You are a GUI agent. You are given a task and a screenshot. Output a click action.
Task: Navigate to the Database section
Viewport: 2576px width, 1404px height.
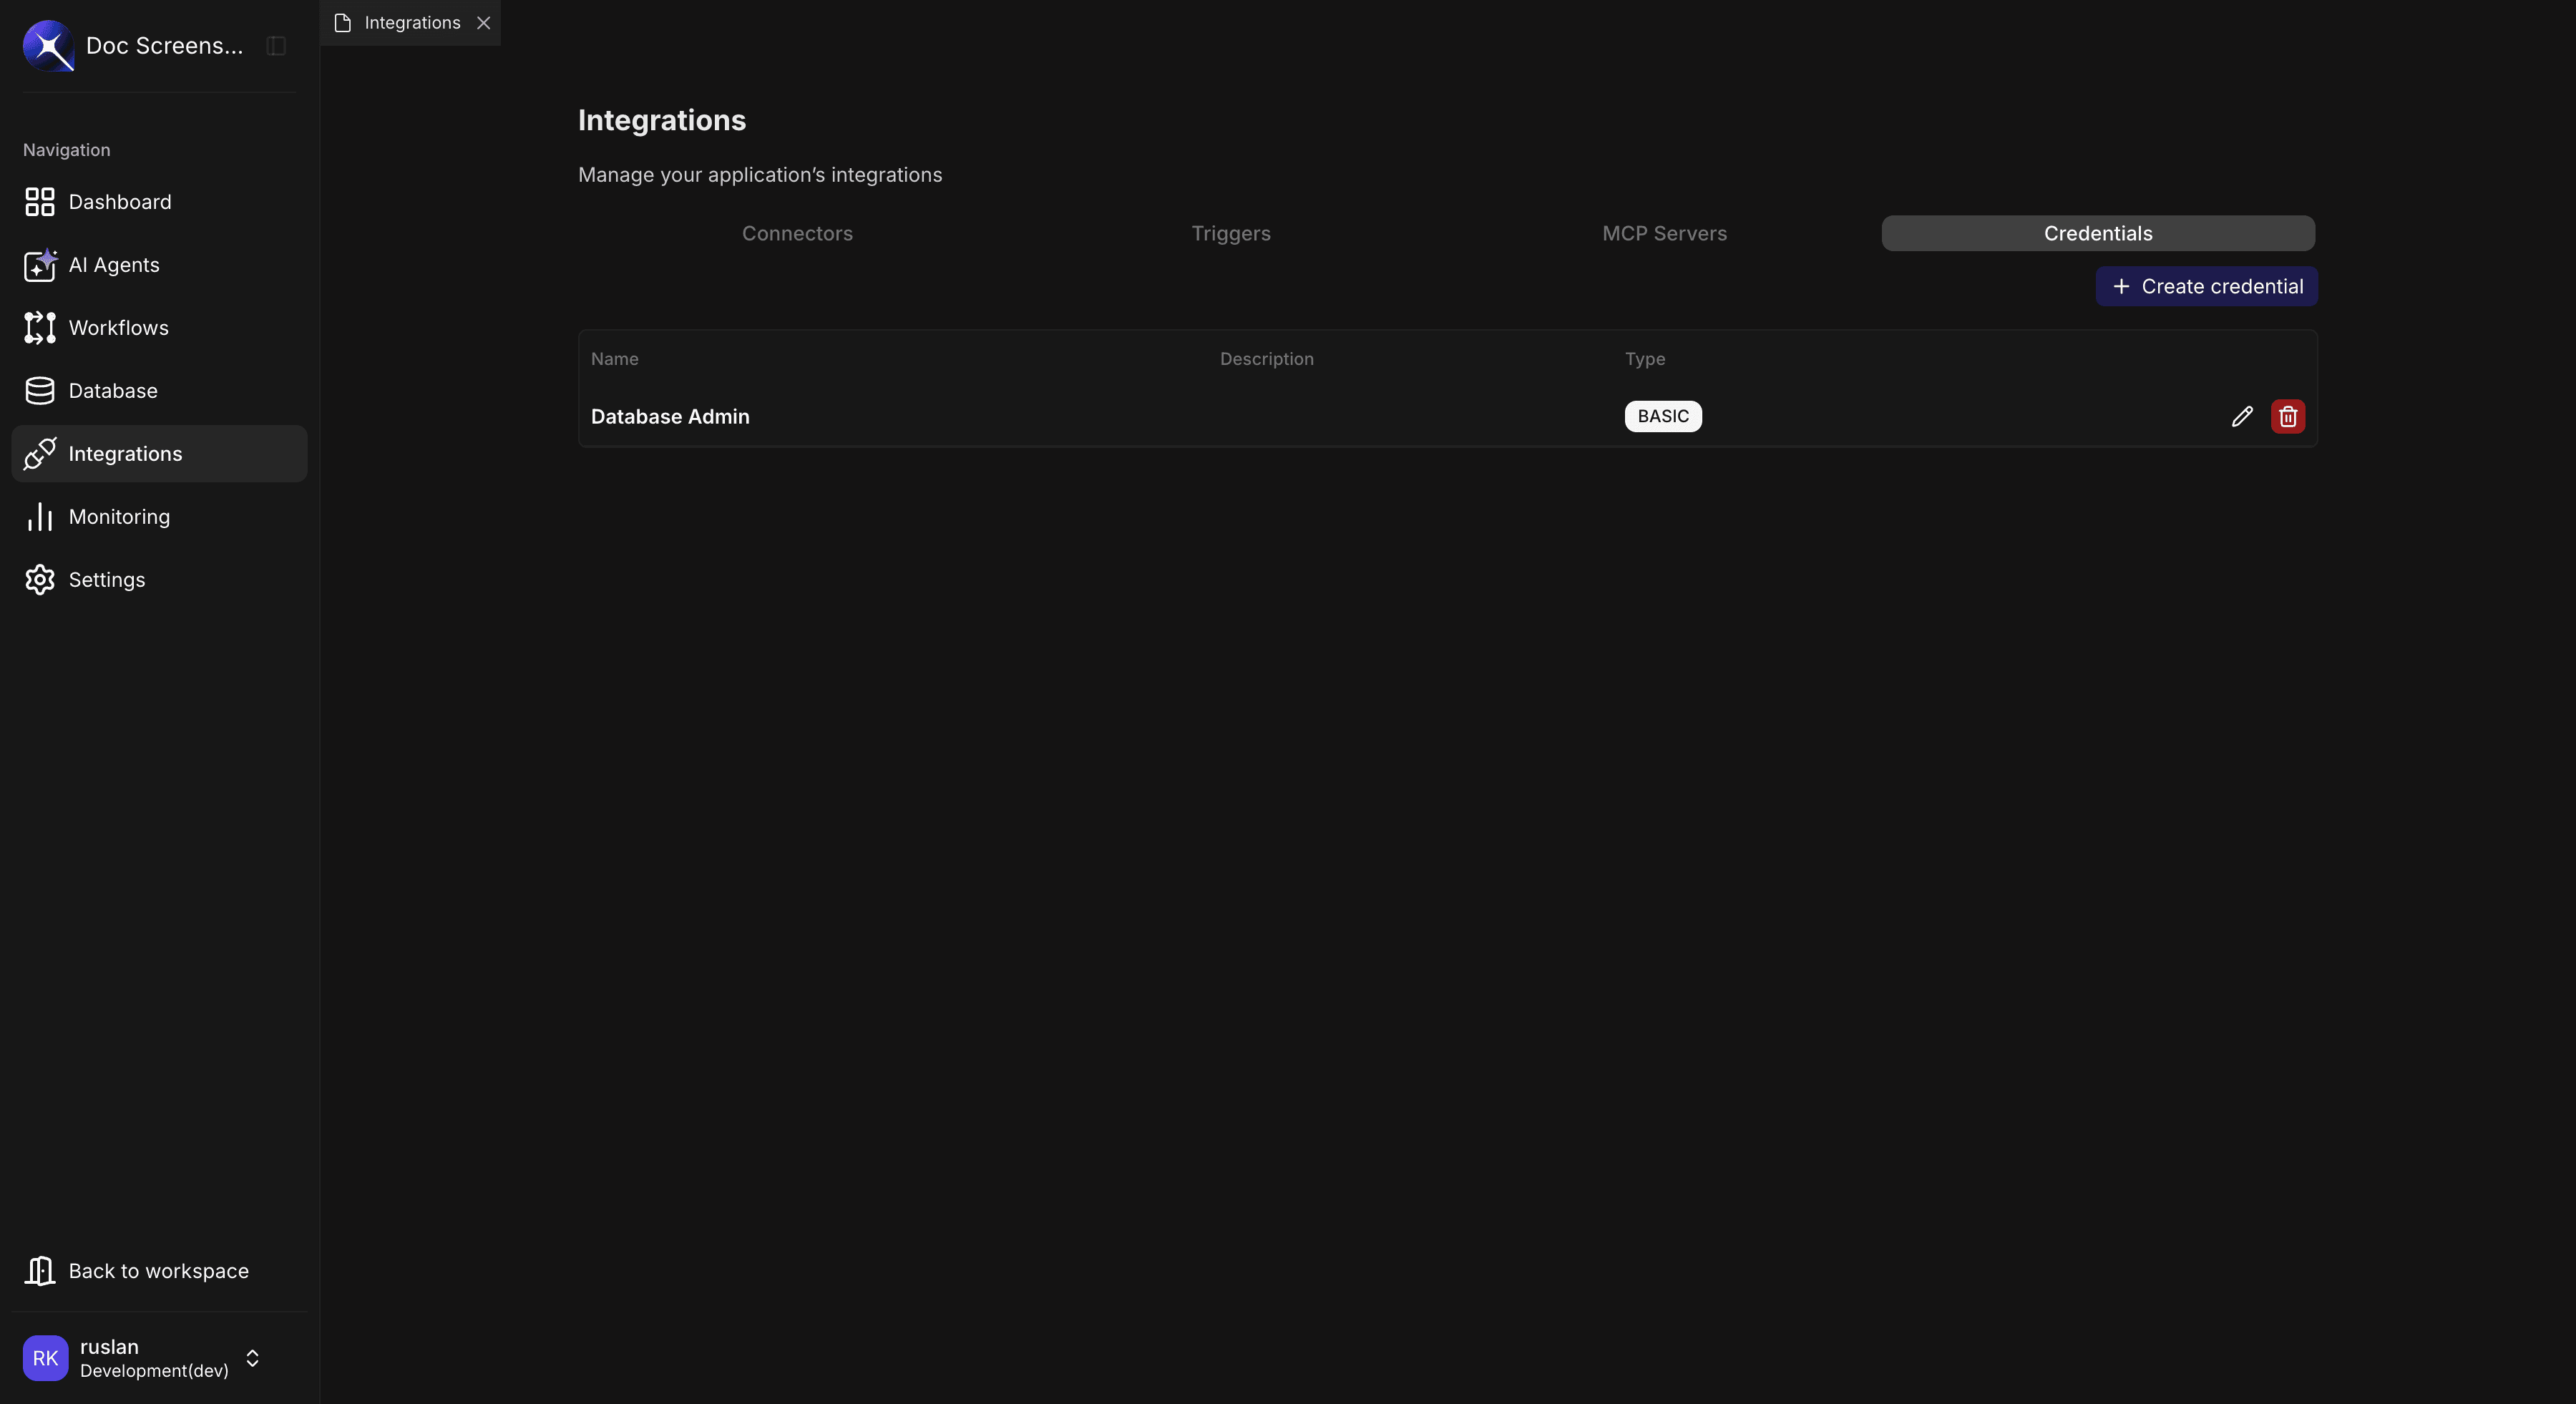pyautogui.click(x=112, y=391)
